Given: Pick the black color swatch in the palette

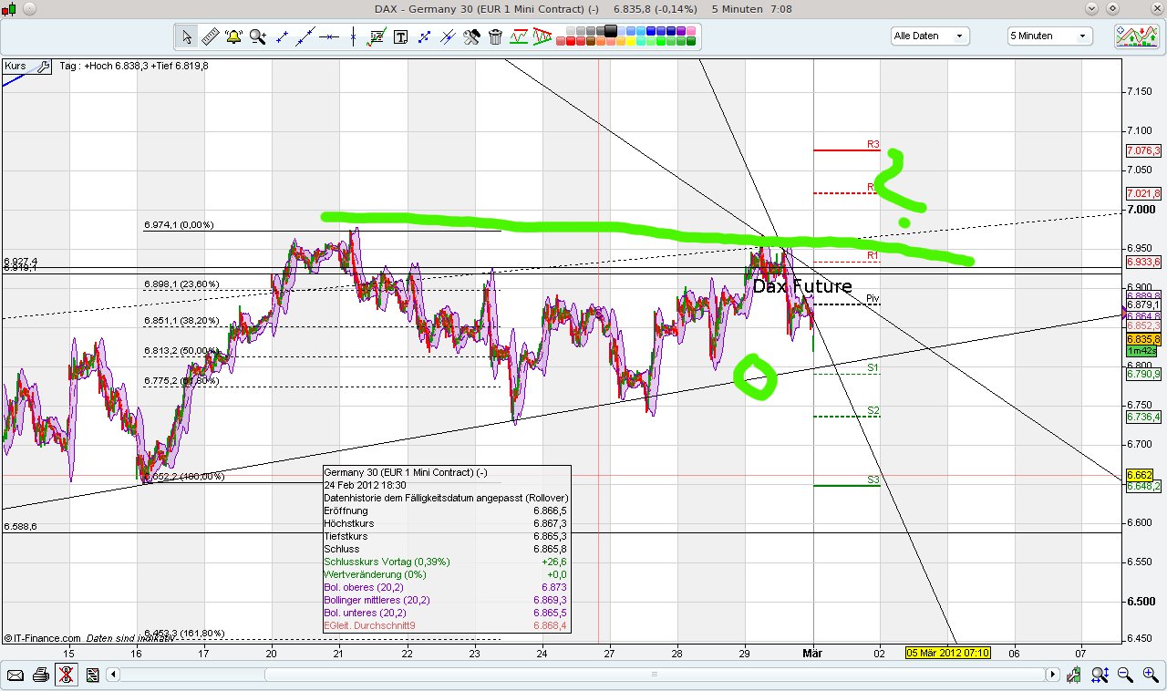Looking at the screenshot, I should coord(609,30).
